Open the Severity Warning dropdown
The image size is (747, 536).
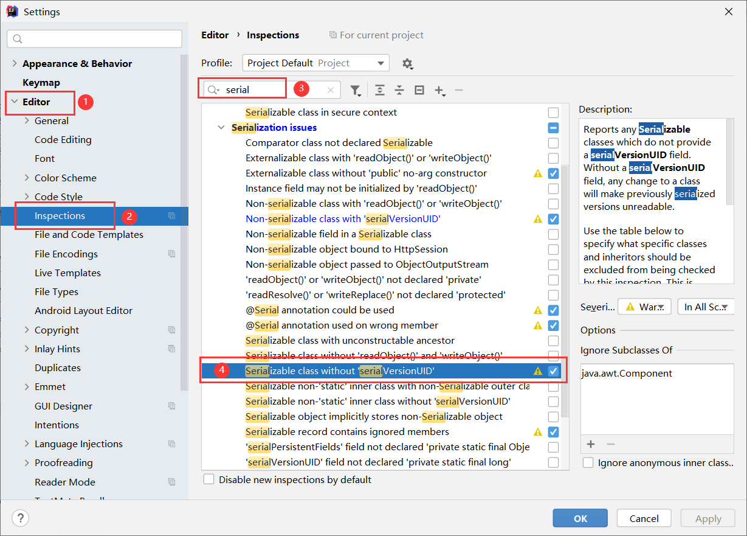[x=644, y=307]
